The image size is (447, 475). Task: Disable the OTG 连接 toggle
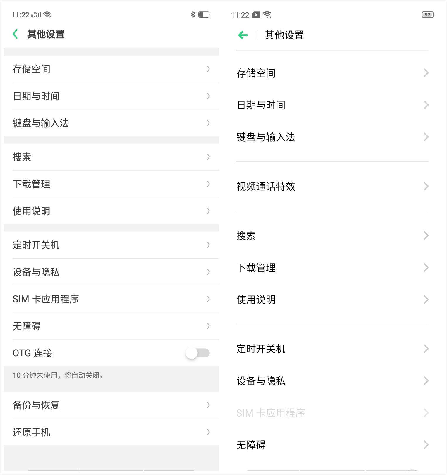199,353
